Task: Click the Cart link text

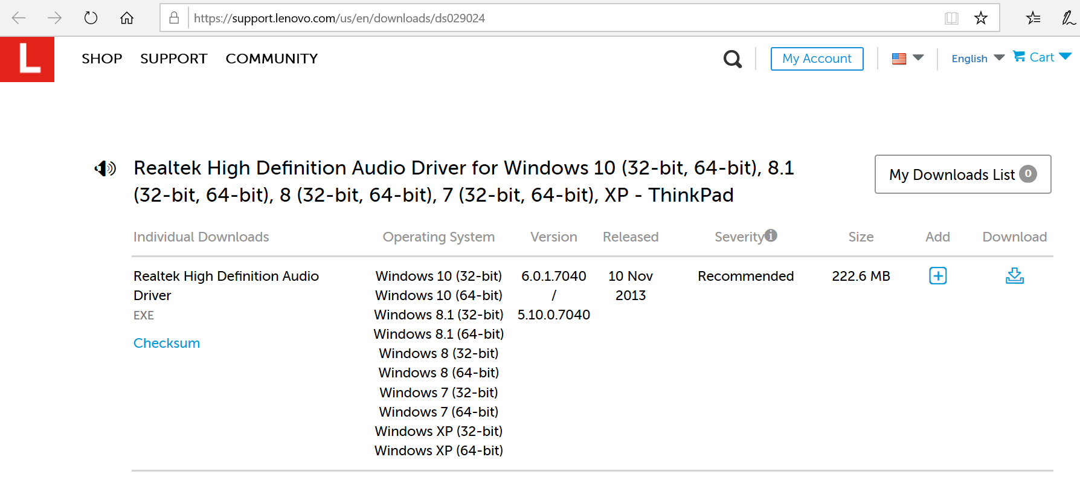Action: pyautogui.click(x=1042, y=57)
